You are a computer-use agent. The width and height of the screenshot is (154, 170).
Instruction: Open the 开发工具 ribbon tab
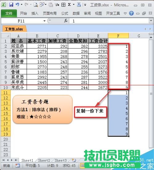pos(113,13)
